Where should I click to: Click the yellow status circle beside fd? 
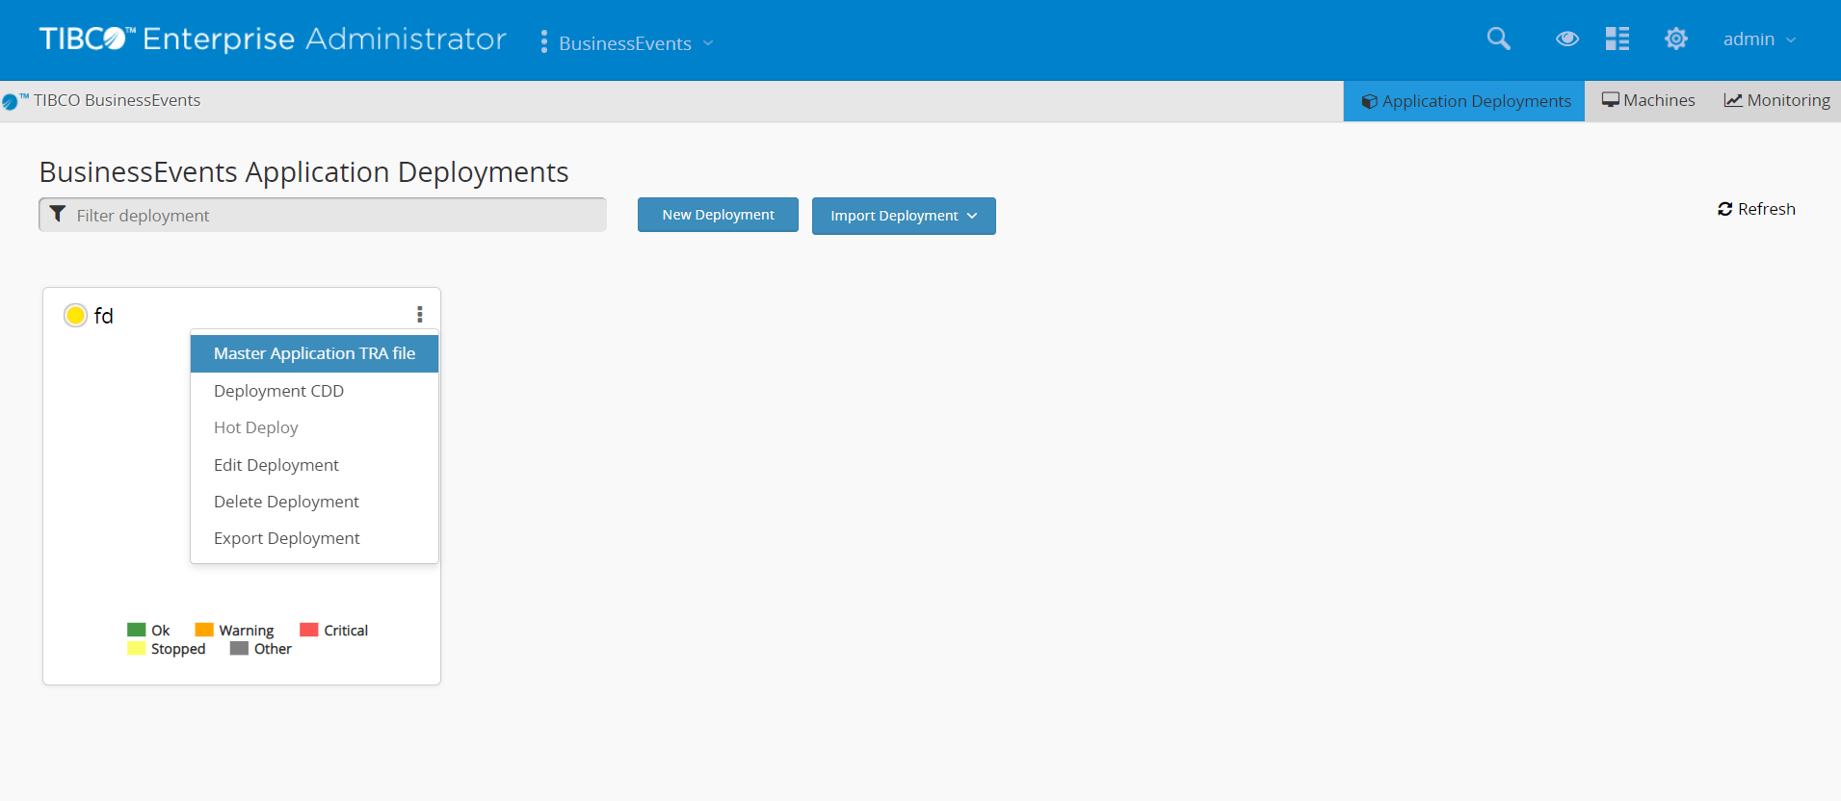75,315
